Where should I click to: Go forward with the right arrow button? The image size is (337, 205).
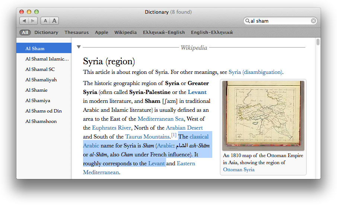click(x=33, y=21)
